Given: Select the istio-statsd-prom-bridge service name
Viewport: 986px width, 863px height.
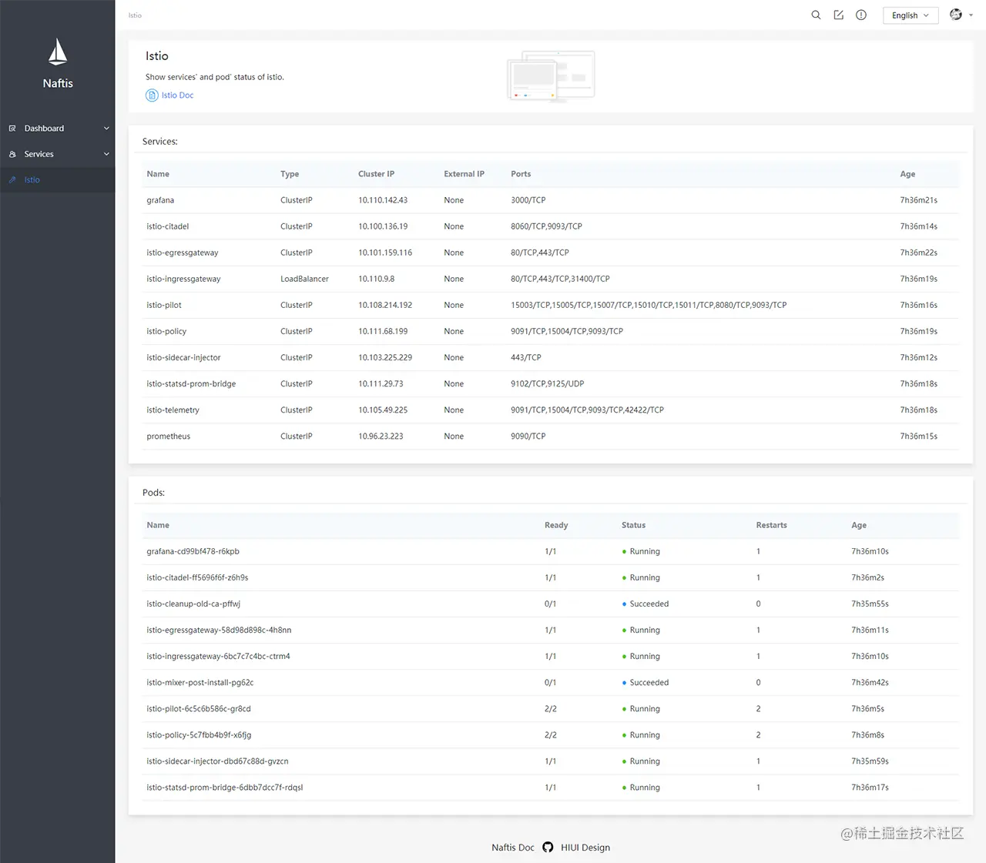Looking at the screenshot, I should coord(191,383).
